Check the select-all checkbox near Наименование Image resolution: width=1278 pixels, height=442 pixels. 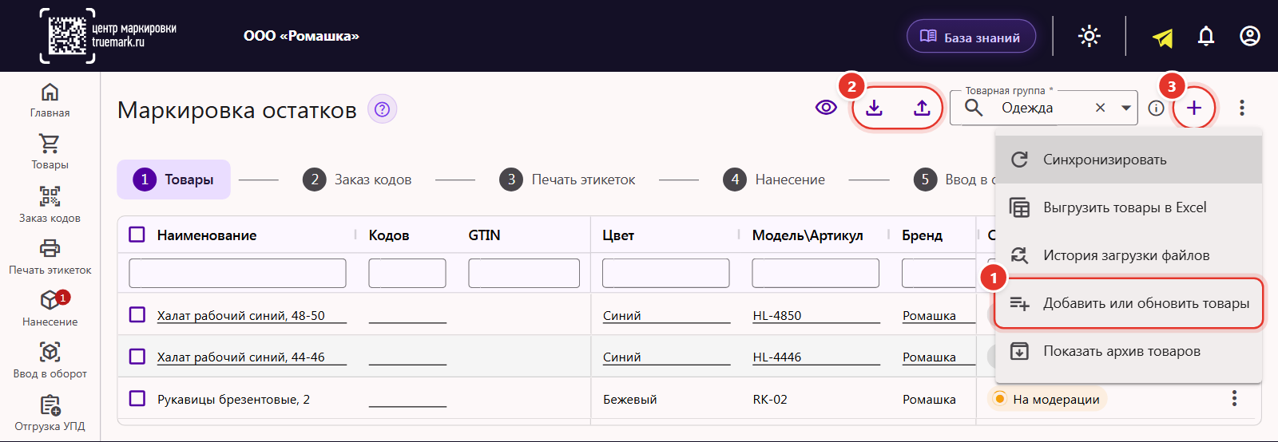point(137,235)
